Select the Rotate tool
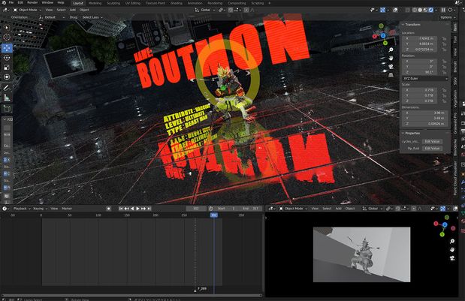This screenshot has width=465, height=301. coord(7,58)
